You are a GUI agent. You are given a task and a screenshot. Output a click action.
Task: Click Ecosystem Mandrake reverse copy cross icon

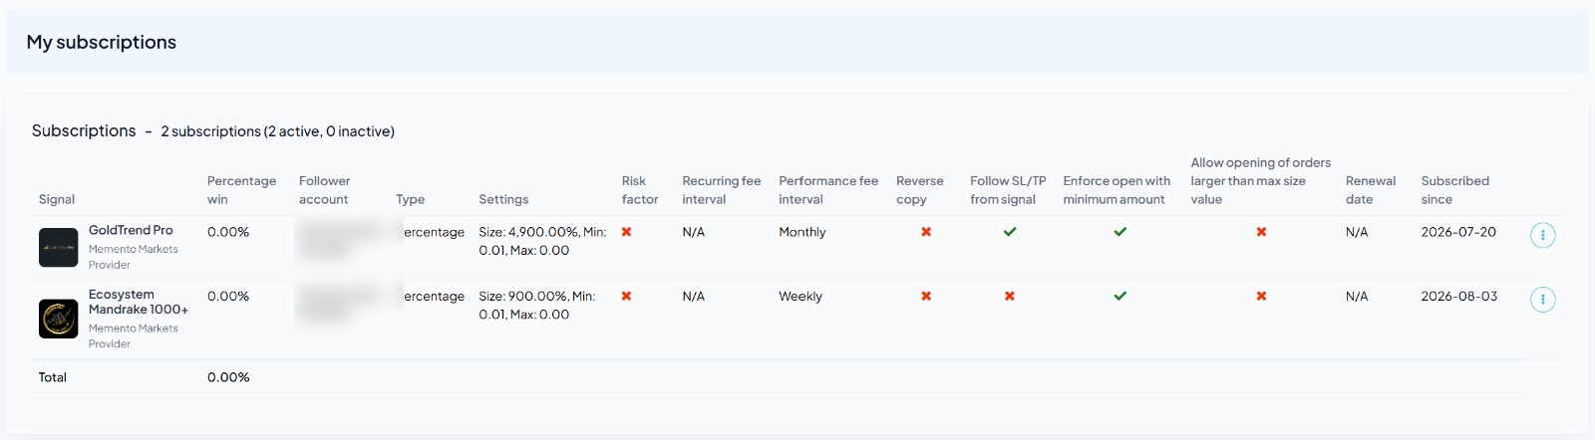[x=926, y=296]
